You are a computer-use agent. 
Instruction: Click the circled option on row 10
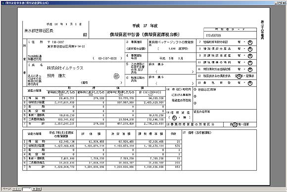[250, 63]
